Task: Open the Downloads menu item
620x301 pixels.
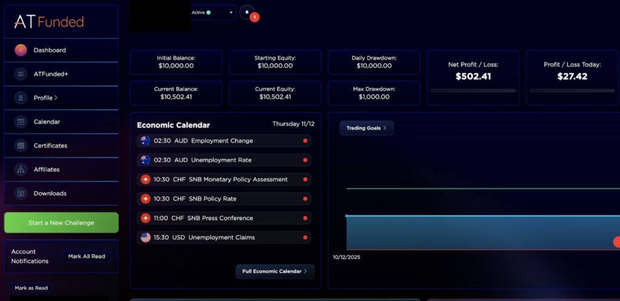Action: click(61, 193)
